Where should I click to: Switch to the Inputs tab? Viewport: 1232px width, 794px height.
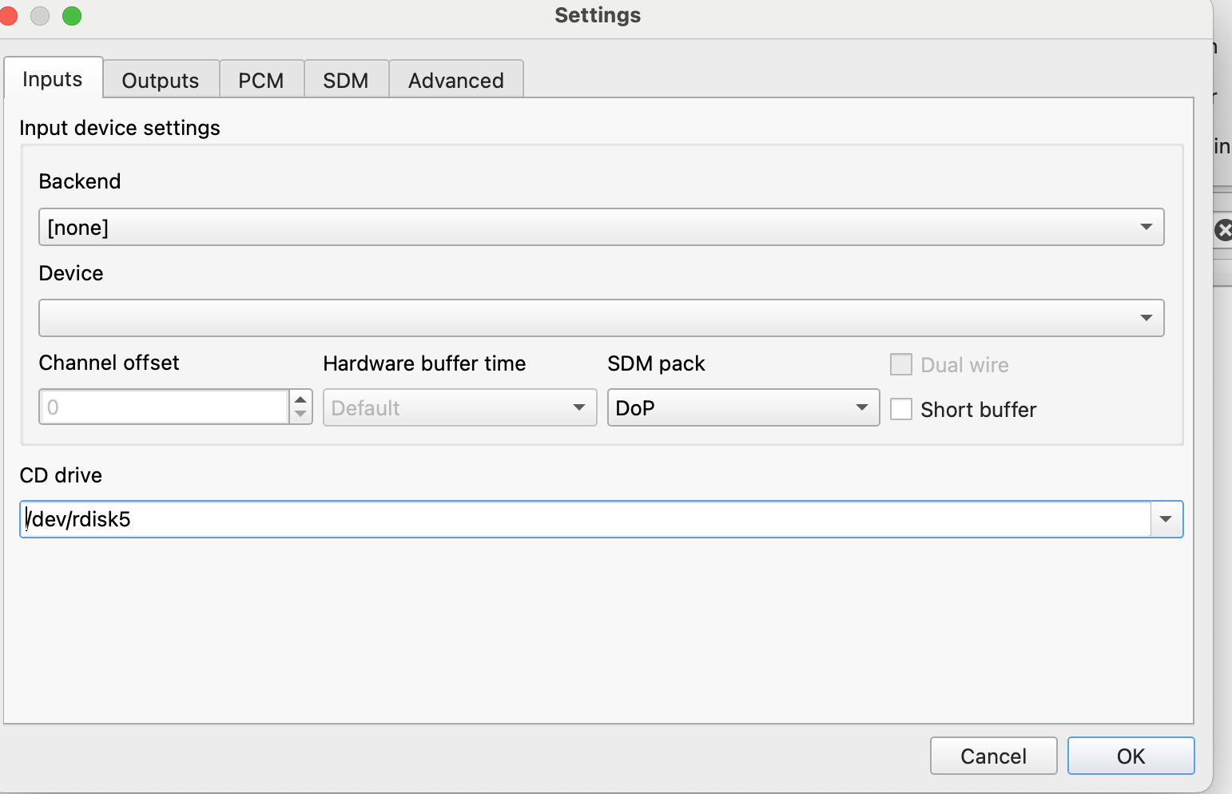(x=53, y=78)
